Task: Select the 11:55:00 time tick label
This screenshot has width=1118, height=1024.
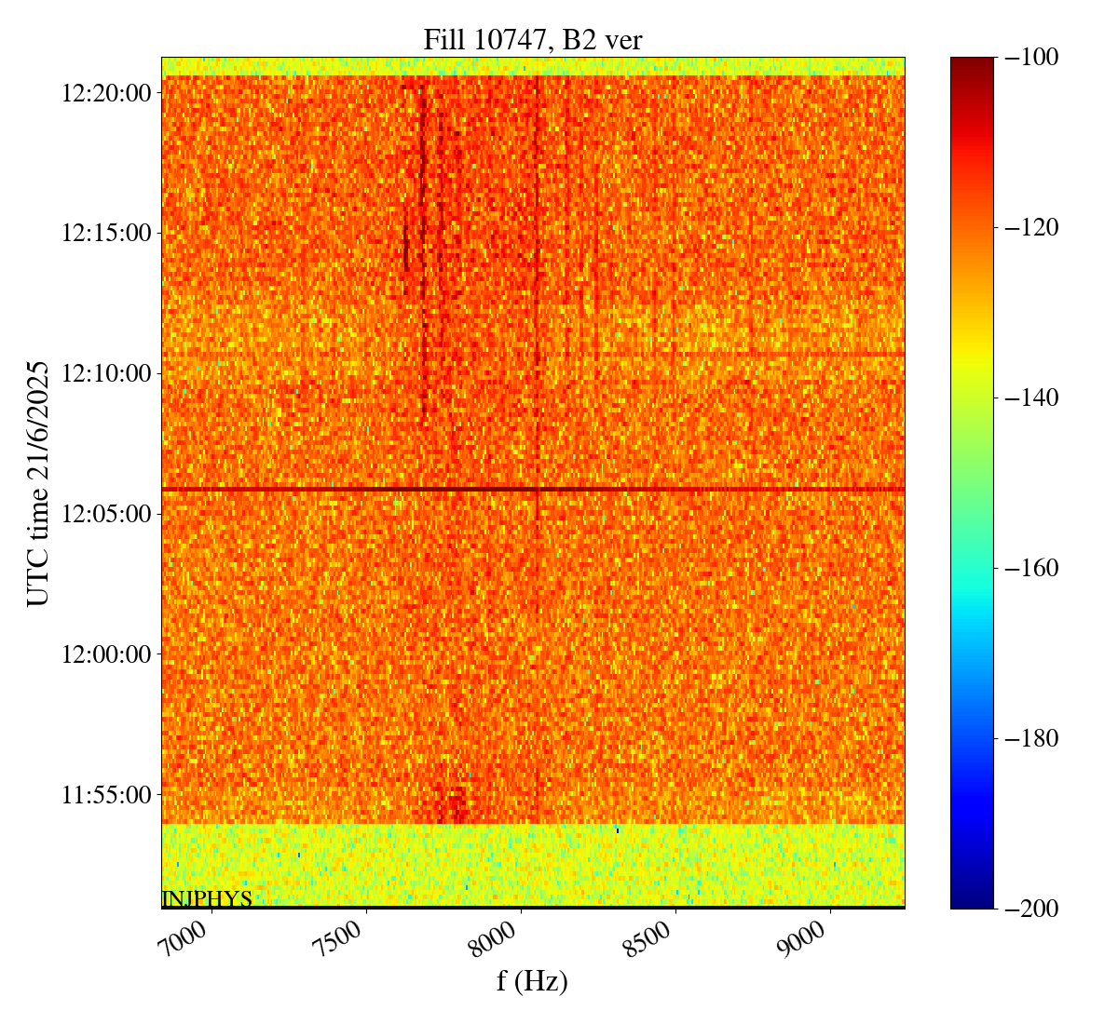Action: [x=106, y=795]
